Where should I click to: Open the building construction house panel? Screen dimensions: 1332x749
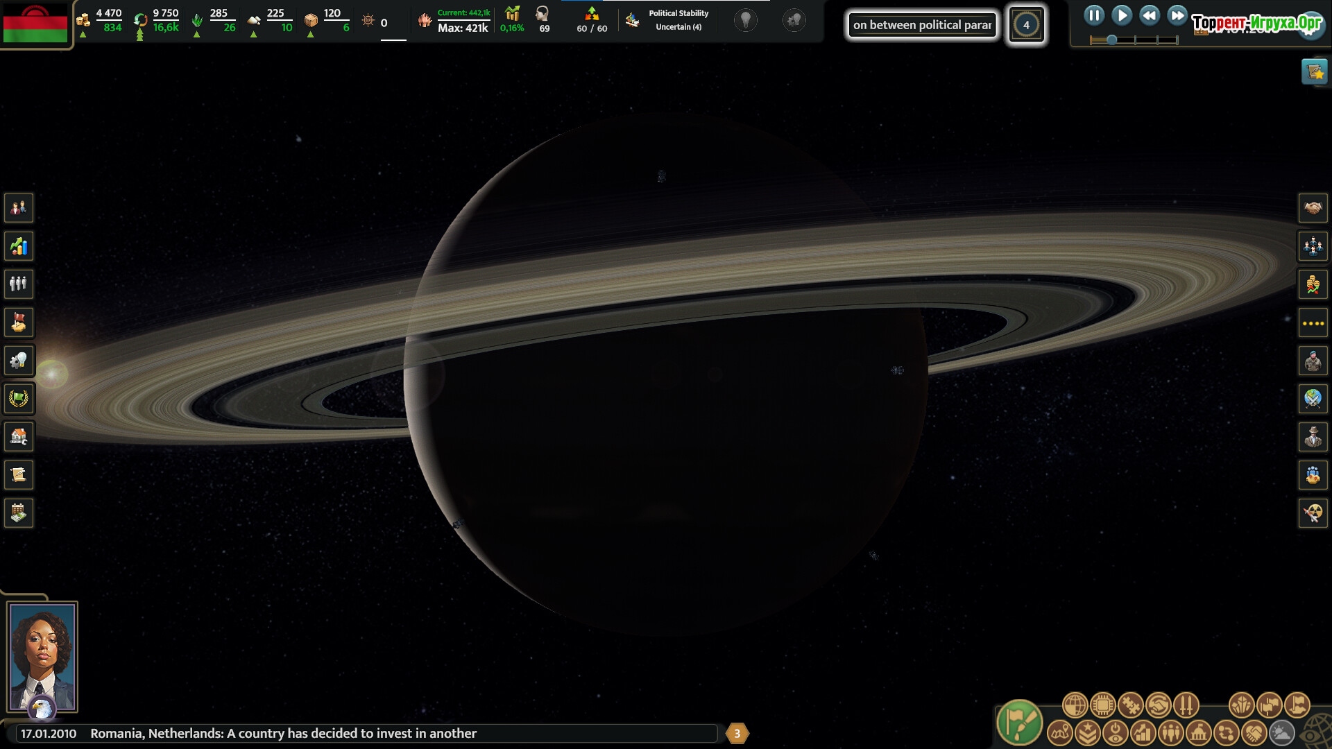(x=19, y=437)
